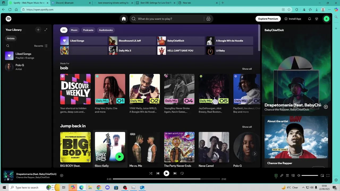Open The Party Never Ends album cover
340x191 pixels.
pyautogui.click(x=179, y=147)
